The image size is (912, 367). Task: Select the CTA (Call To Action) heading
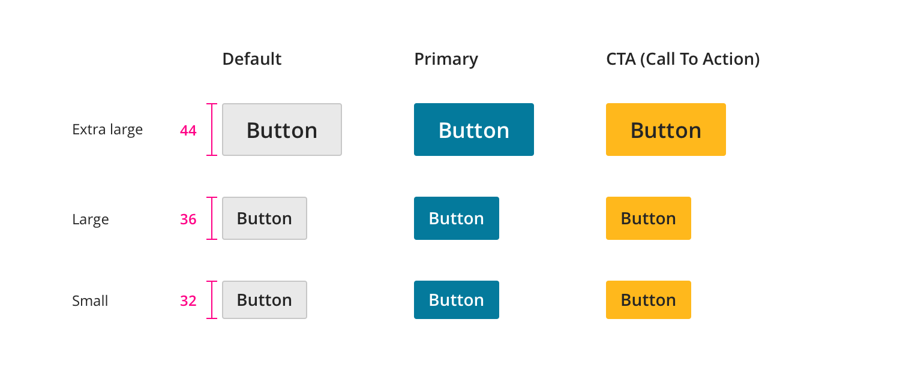(x=683, y=59)
